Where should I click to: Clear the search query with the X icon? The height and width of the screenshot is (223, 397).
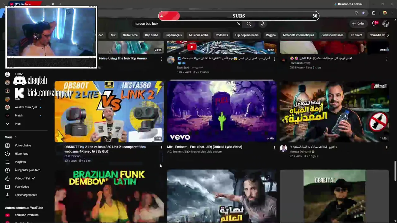[x=239, y=24]
